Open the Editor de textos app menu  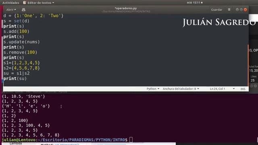(39, 3)
